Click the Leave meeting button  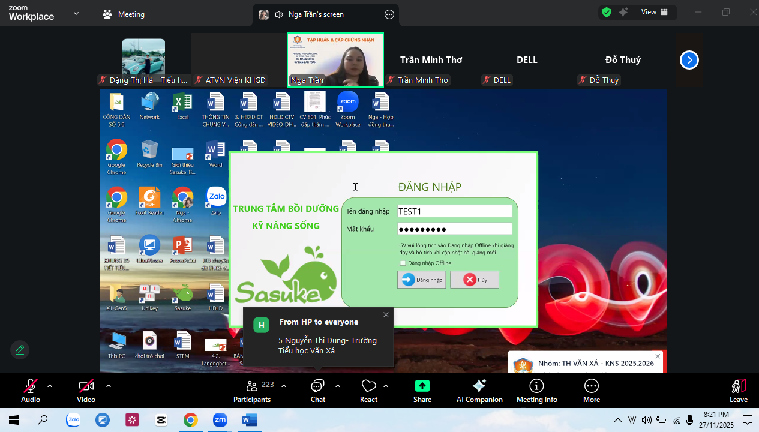pyautogui.click(x=738, y=390)
